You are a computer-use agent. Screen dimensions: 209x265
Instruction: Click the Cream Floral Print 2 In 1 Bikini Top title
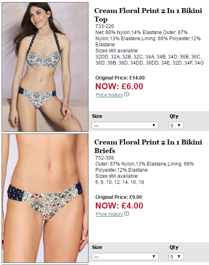point(148,15)
